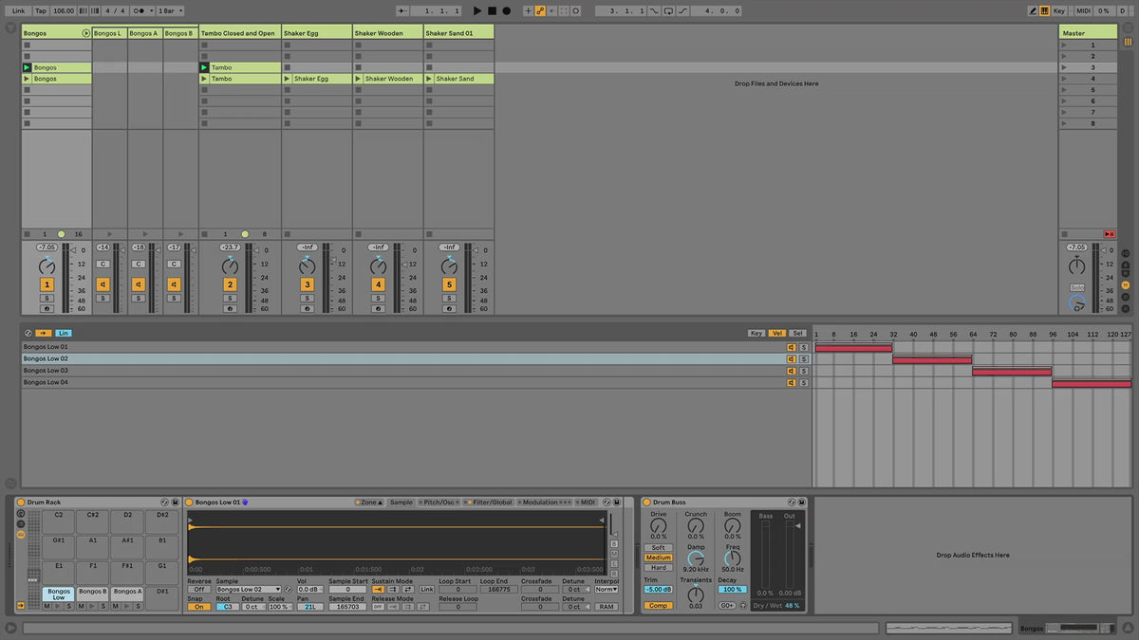
Task: Select the Hard drive type button
Action: (x=658, y=567)
